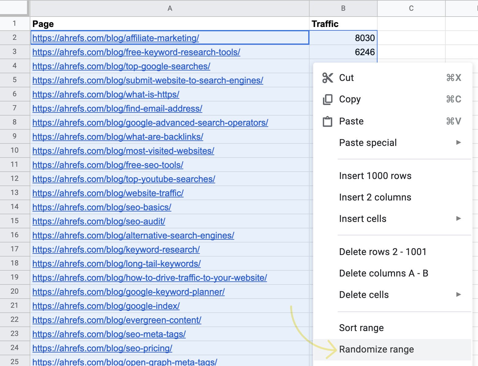Click Delete rows 2 - 1001

[383, 252]
